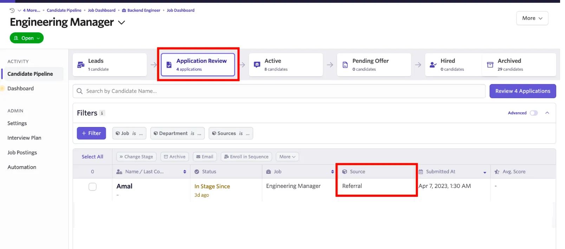
Task: Open the bulk actions More dropdown
Action: coord(287,157)
